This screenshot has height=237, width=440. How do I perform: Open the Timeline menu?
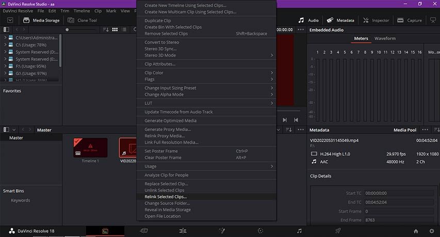(x=82, y=11)
